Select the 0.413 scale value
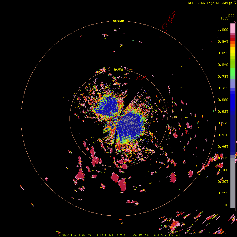This screenshot has height=237, width=237. pyautogui.click(x=223, y=158)
